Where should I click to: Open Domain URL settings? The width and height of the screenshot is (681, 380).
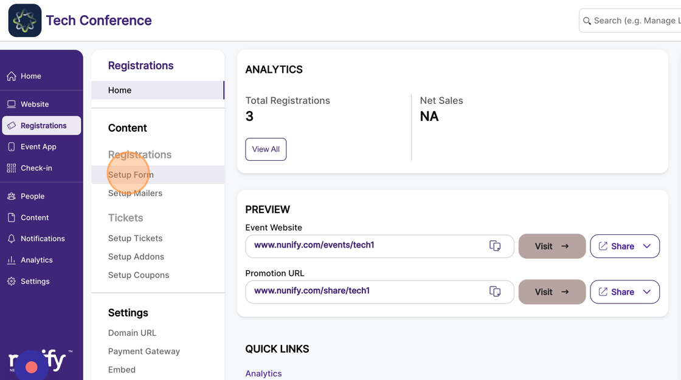[132, 333]
